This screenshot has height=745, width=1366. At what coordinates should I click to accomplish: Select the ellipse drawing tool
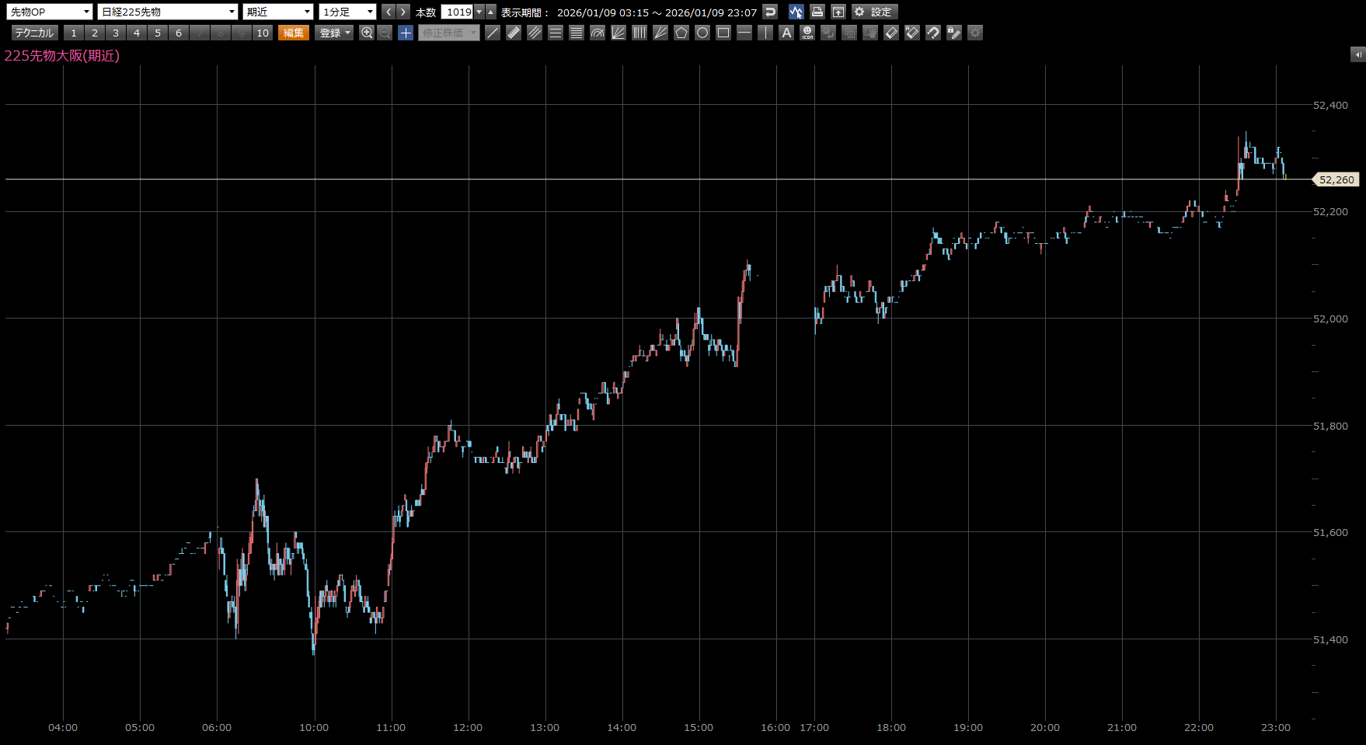coord(702,33)
